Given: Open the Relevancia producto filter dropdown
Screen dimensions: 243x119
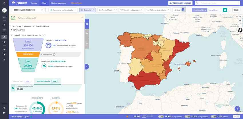Looking at the screenshot, I should point(158,10).
